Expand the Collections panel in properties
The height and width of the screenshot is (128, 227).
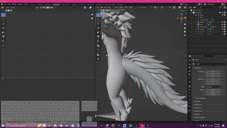tap(198, 105)
